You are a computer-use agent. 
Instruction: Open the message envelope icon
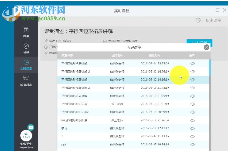[x=31, y=128]
